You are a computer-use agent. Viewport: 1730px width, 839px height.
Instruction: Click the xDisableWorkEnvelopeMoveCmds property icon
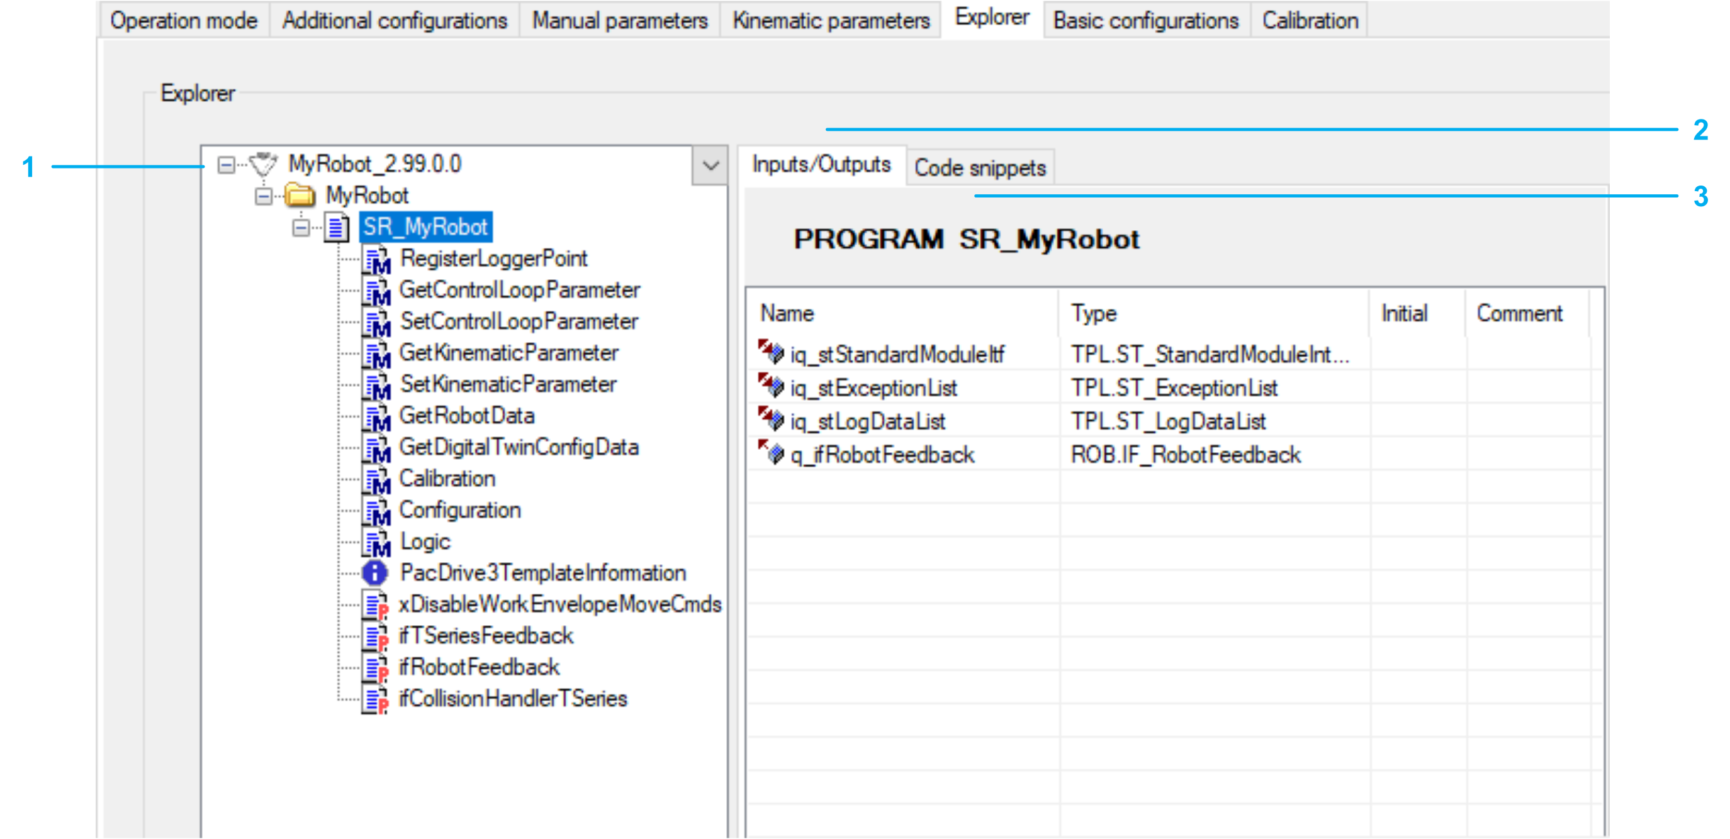[376, 604]
